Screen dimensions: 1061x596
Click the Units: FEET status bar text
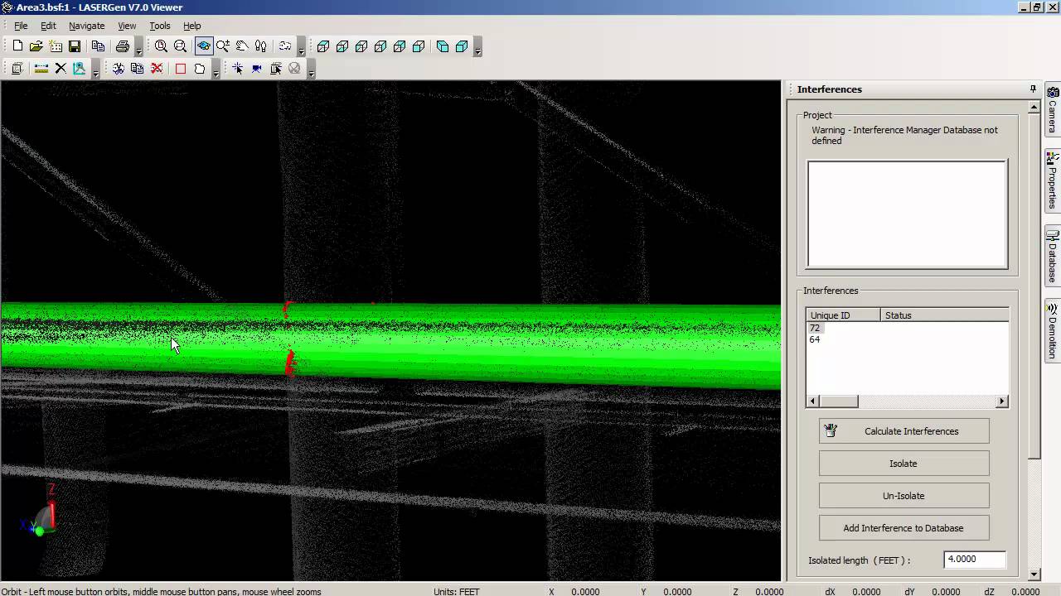point(457,591)
